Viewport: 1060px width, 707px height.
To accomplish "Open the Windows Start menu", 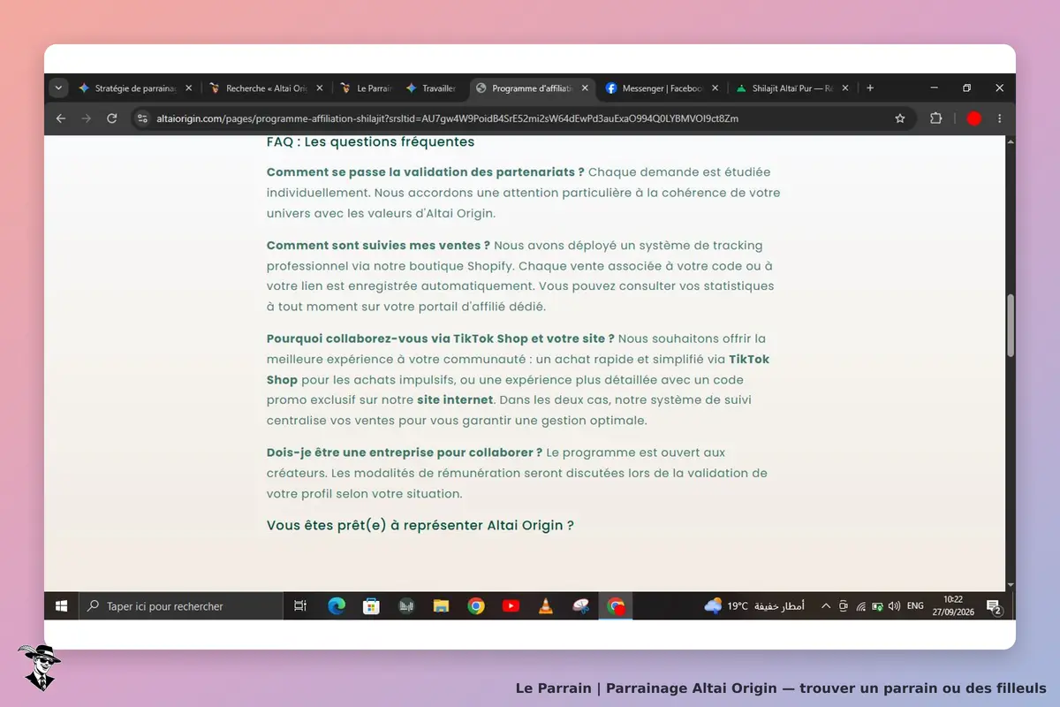I will (62, 606).
